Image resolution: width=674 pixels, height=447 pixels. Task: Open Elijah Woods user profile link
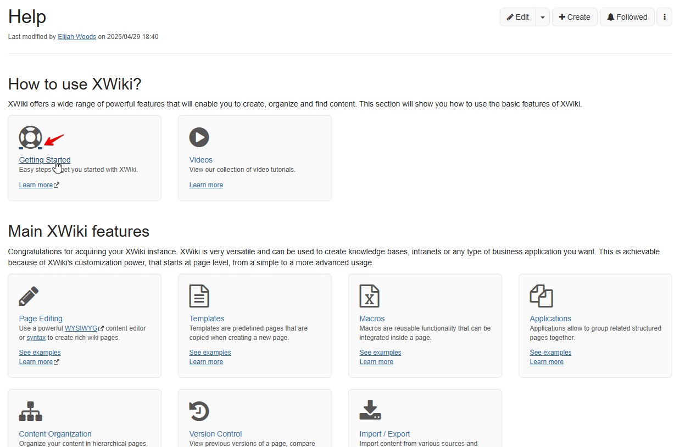[77, 37]
